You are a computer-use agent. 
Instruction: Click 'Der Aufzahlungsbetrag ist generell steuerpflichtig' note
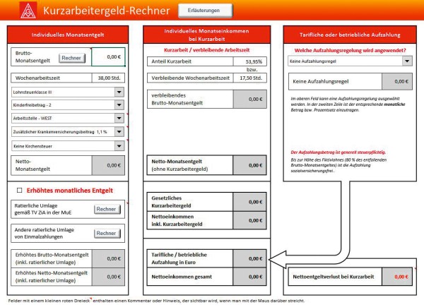click(338, 152)
